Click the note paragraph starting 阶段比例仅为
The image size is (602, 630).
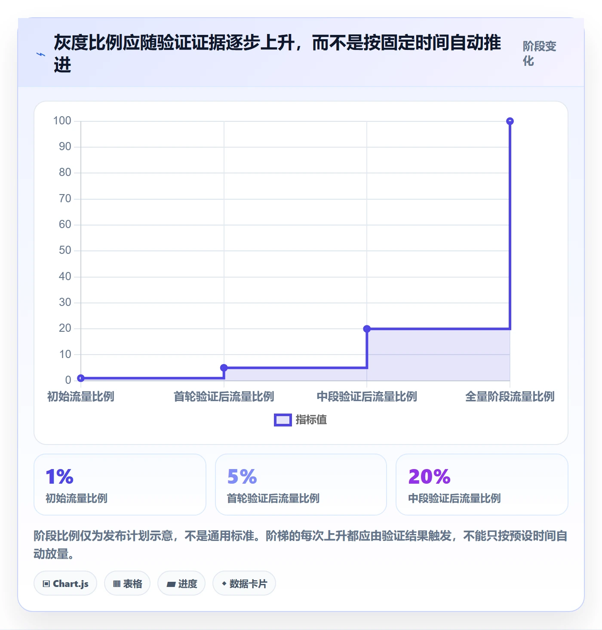pyautogui.click(x=301, y=545)
